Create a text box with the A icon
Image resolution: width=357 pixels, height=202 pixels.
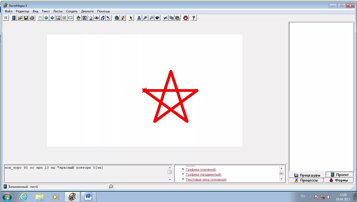[x=85, y=18]
